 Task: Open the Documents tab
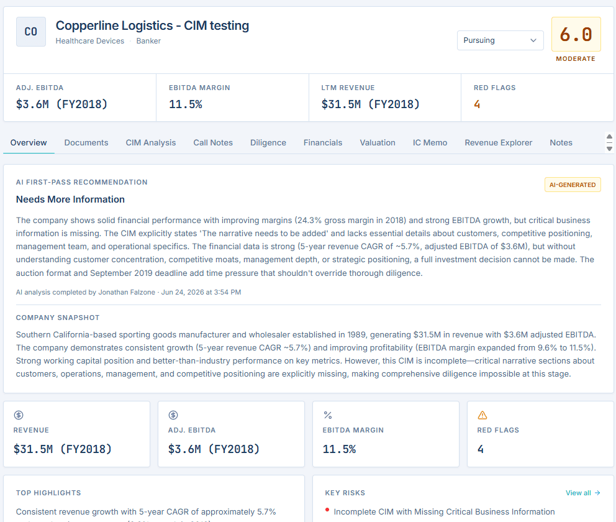86,143
